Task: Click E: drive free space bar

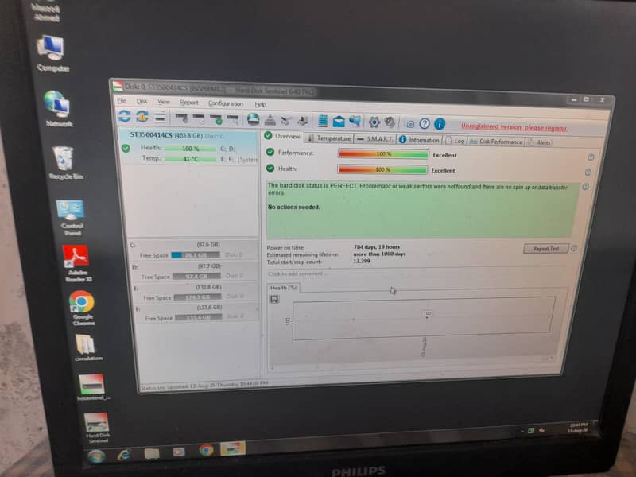Action: pos(198,297)
